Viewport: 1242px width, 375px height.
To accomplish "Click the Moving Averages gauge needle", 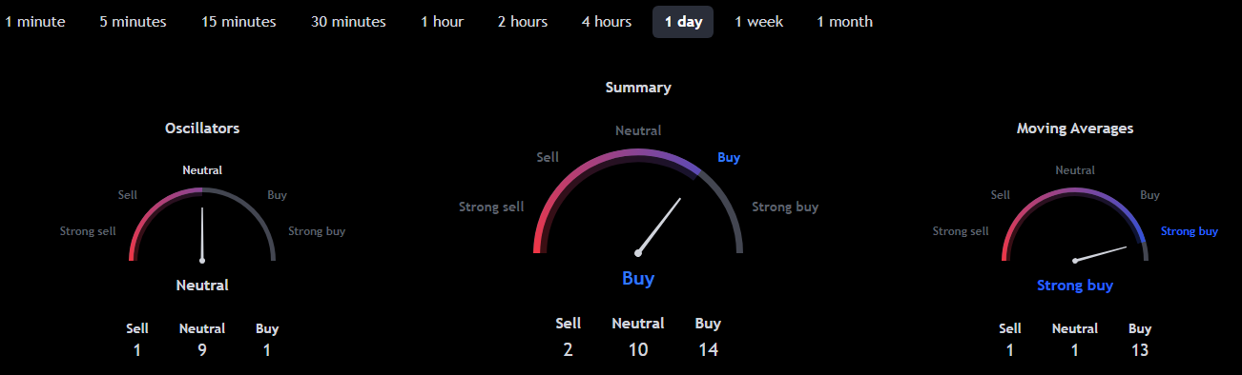I will point(1100,254).
